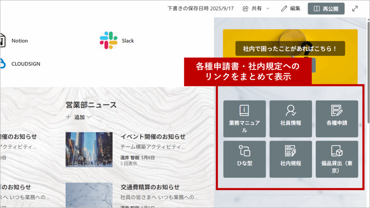
Task: Open the Notion quick link
Action: pos(20,41)
